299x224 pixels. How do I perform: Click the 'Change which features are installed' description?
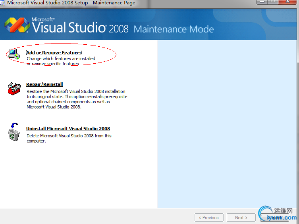pyautogui.click(x=61, y=61)
